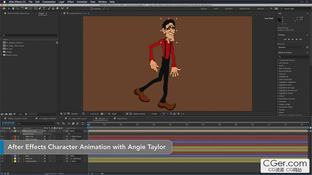
Task: Select the Roto Brush tool
Action: point(63,8)
